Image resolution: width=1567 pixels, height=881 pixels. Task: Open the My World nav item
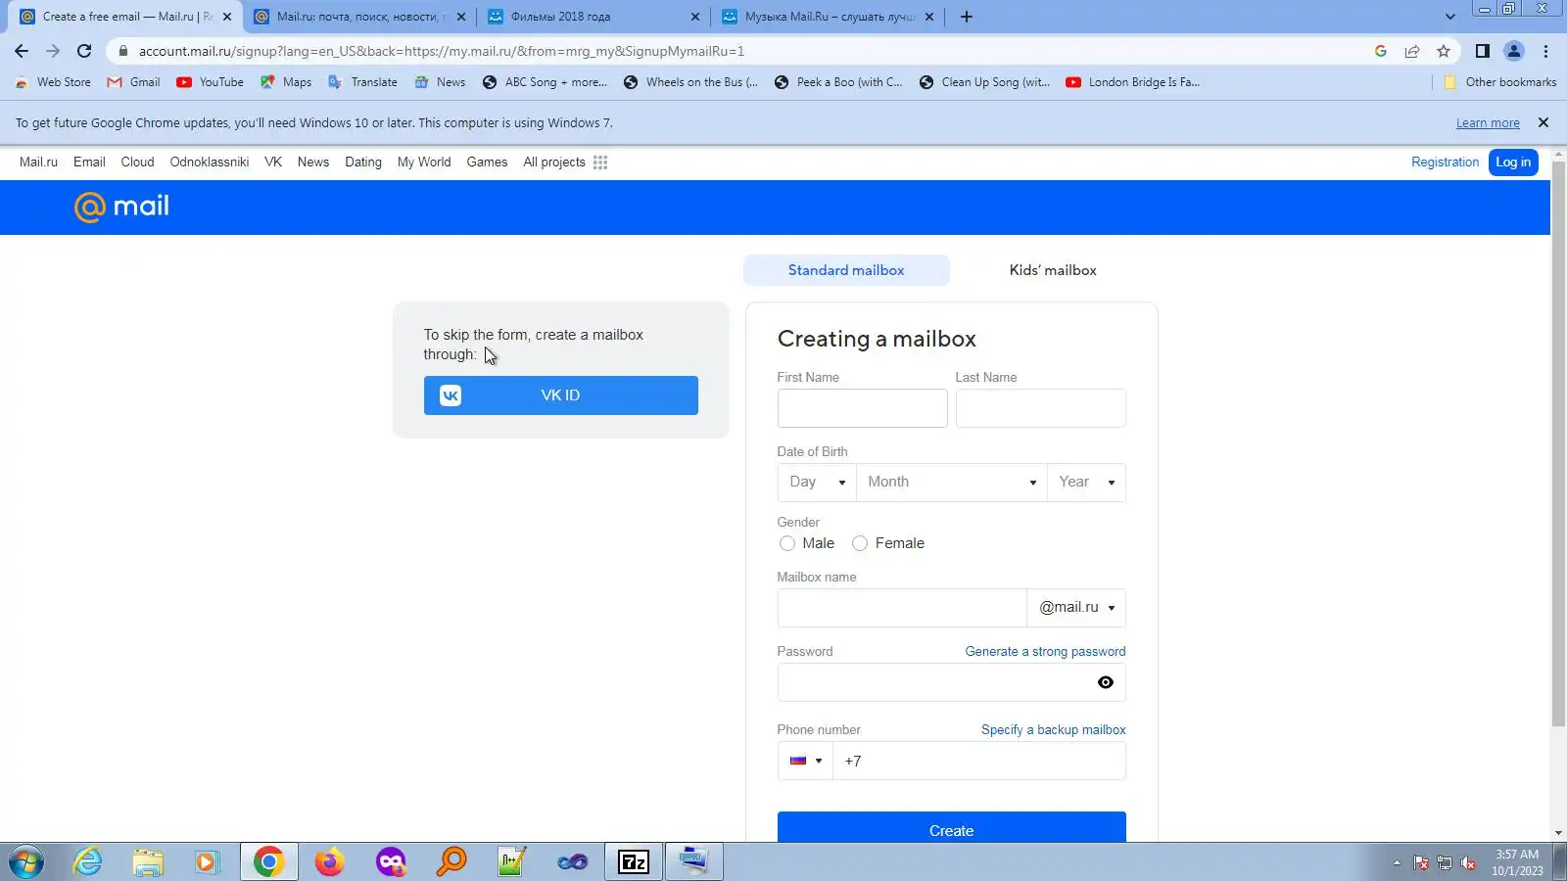click(424, 162)
